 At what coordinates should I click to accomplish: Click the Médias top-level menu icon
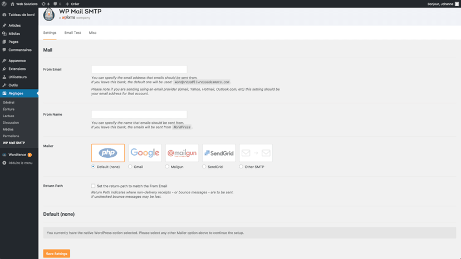coord(4,33)
